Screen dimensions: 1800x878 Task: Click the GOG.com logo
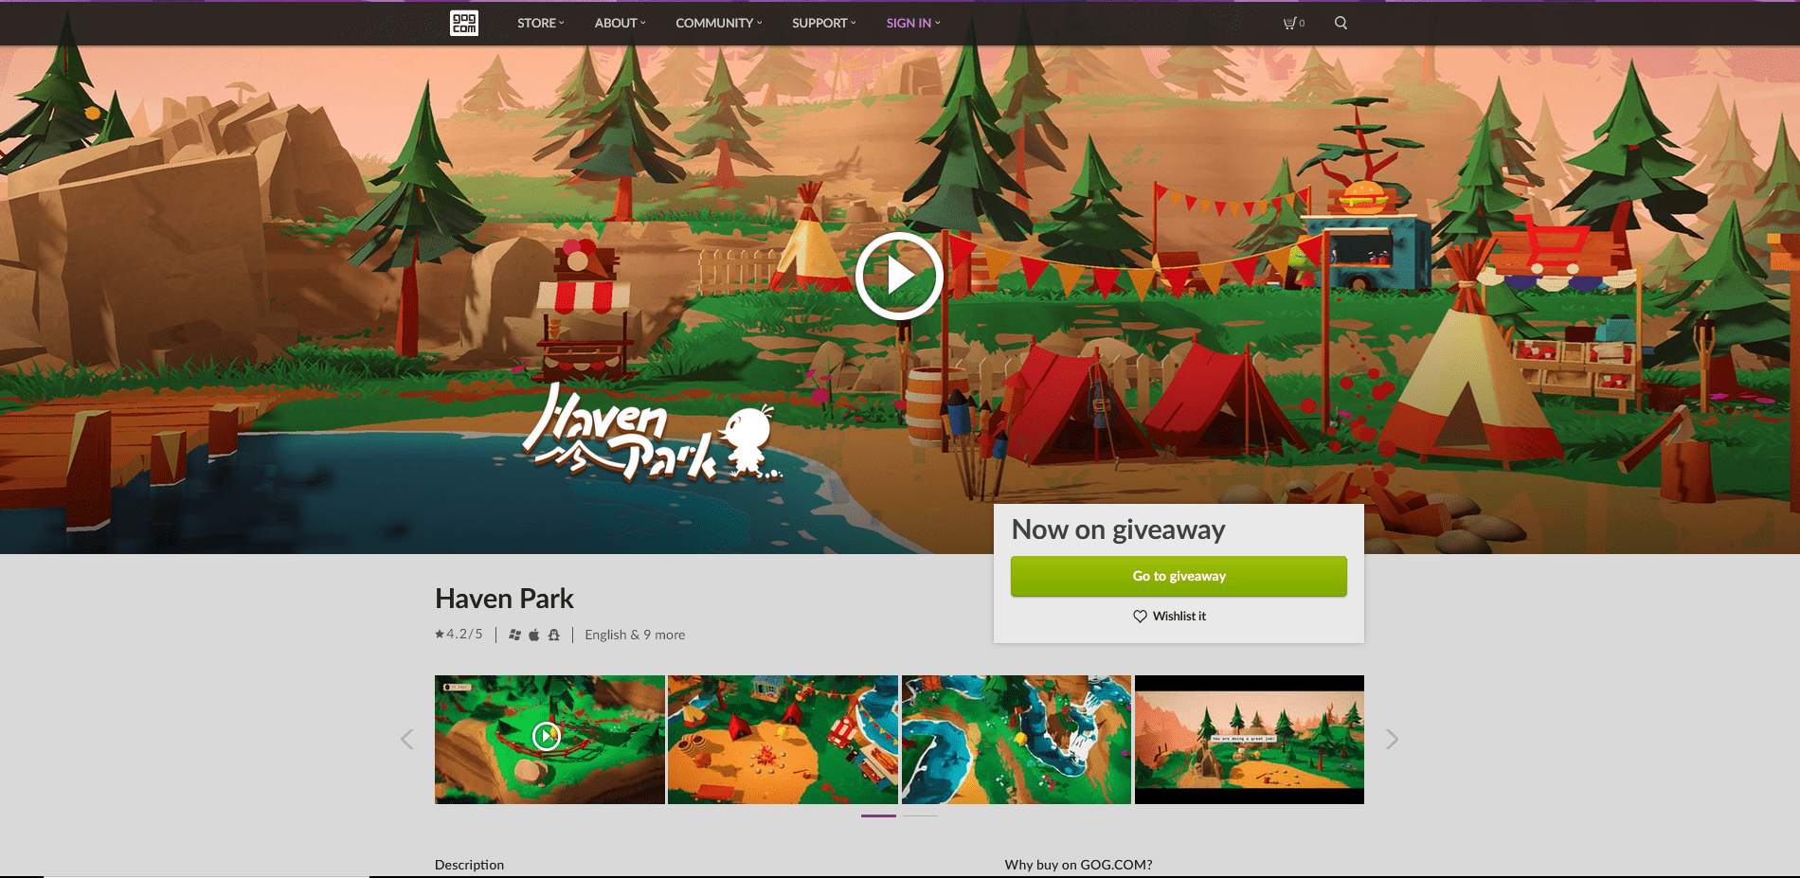coord(464,23)
